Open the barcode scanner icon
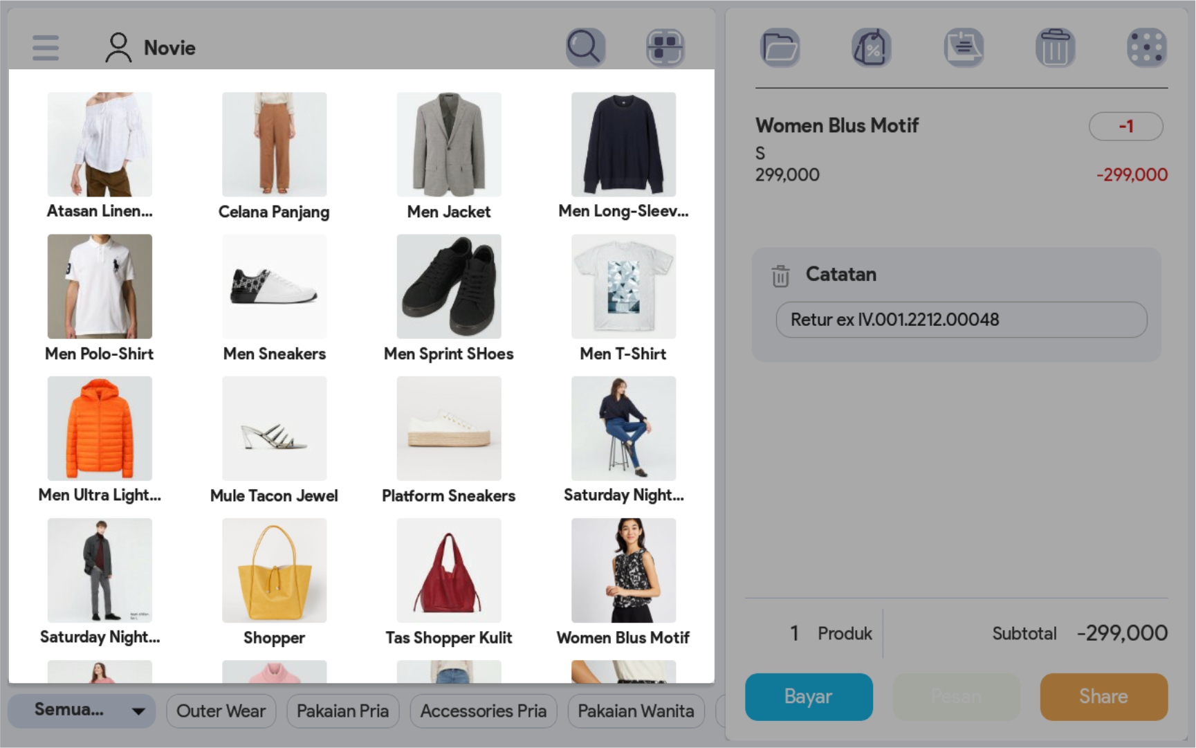1196x748 pixels. click(x=665, y=48)
